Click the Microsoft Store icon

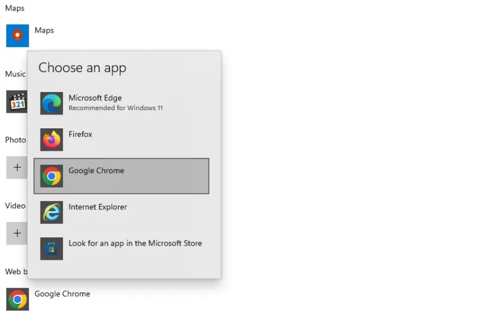pos(51,249)
